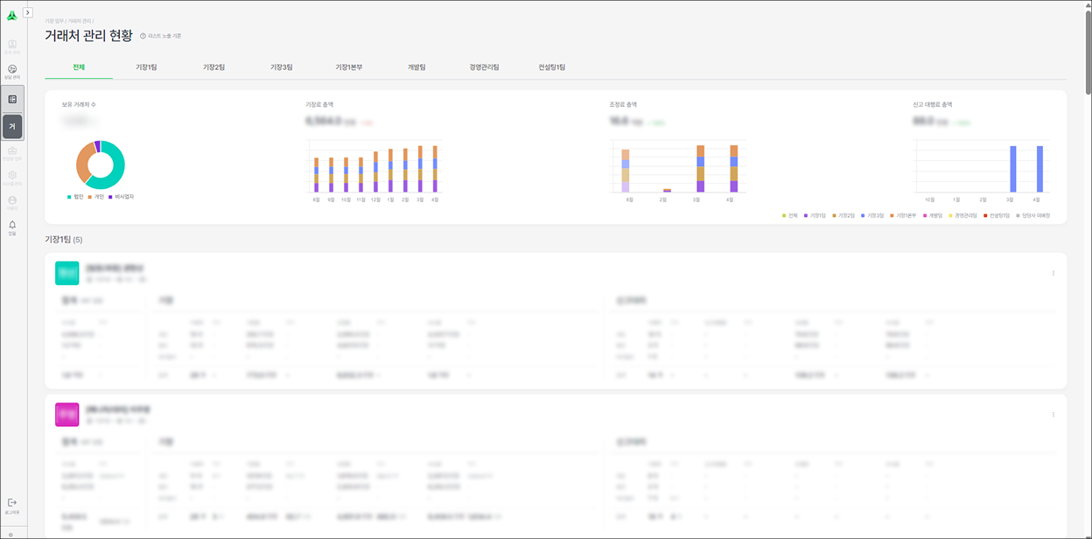
Task: Open 시스템 관리 gear icon
Action: coord(12,177)
